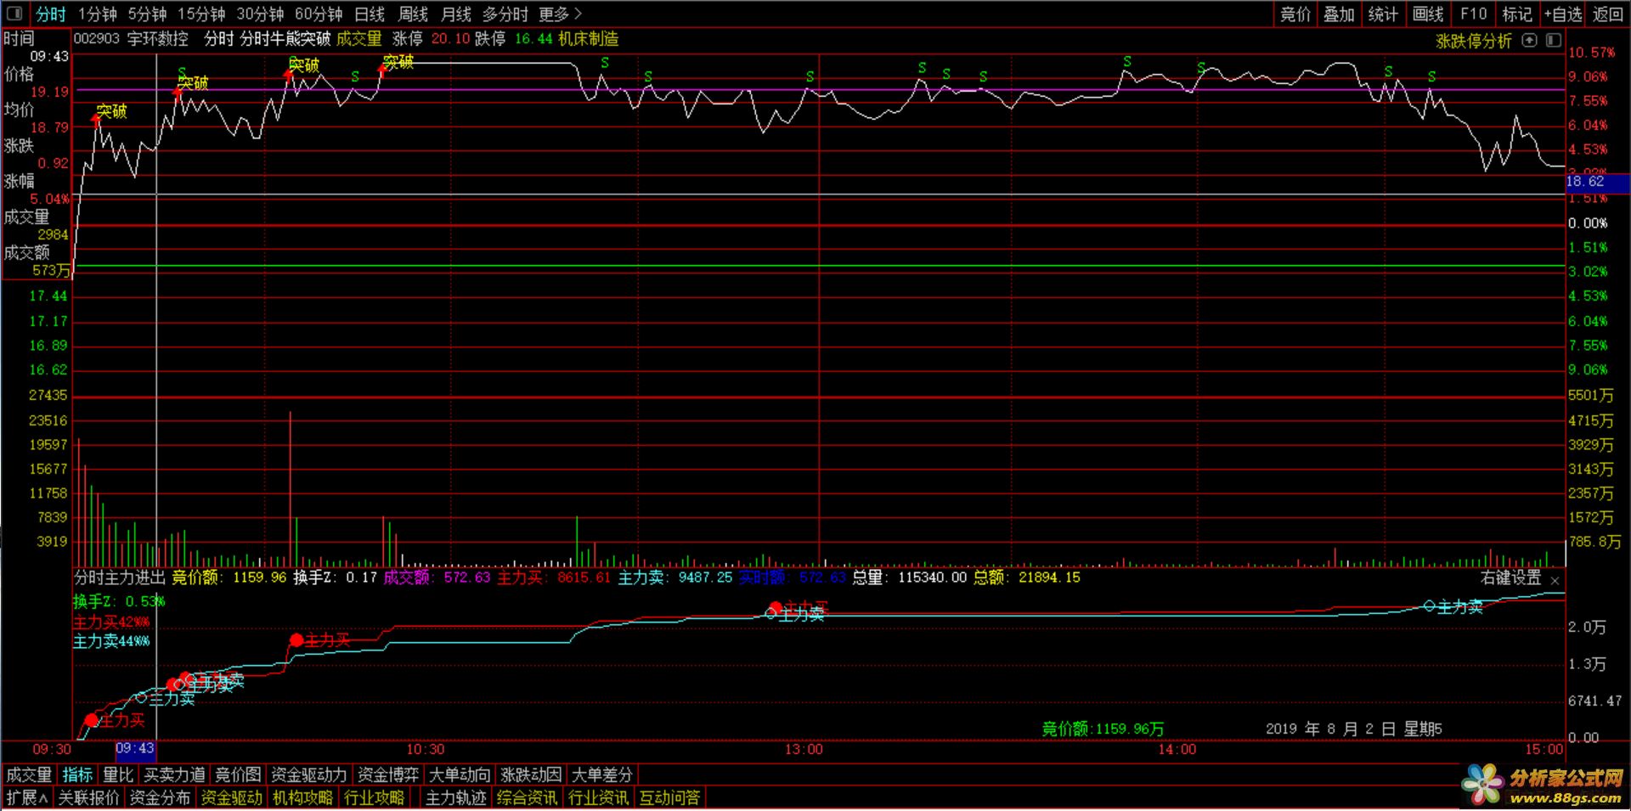Open the yellow 资金驱动 tab
The height and width of the screenshot is (811, 1631).
231,797
